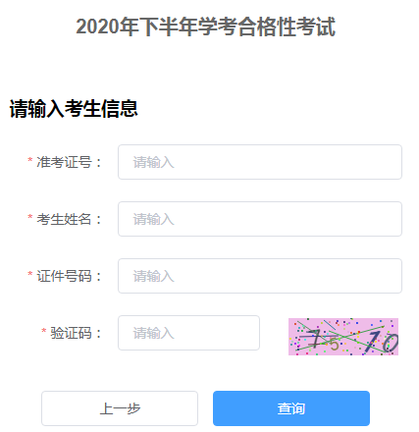Click the 验证码 input box
Screen dimensions: 419x432
(188, 333)
